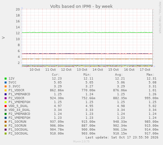
Task: Select the P2_VDDCR legend label
Action: click(x=16, y=98)
